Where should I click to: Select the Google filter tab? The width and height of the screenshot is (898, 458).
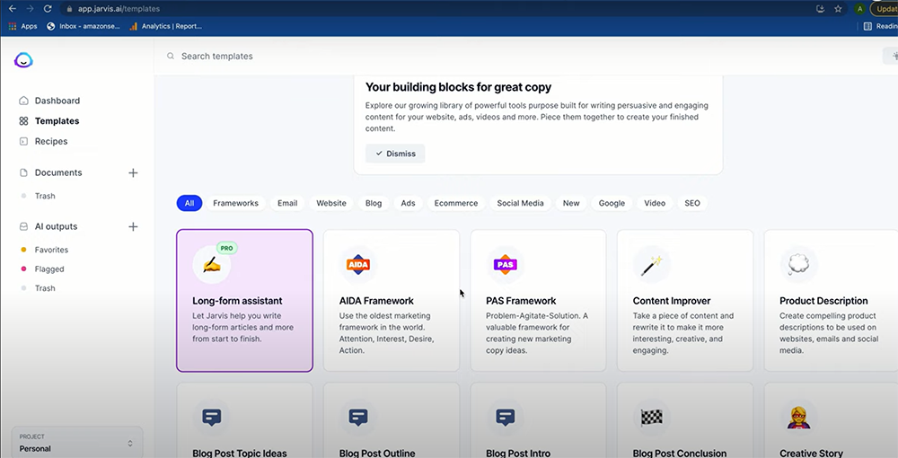pyautogui.click(x=612, y=203)
